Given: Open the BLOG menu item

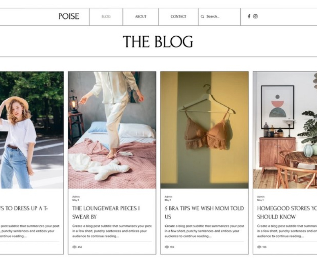Looking at the screenshot, I should (106, 17).
